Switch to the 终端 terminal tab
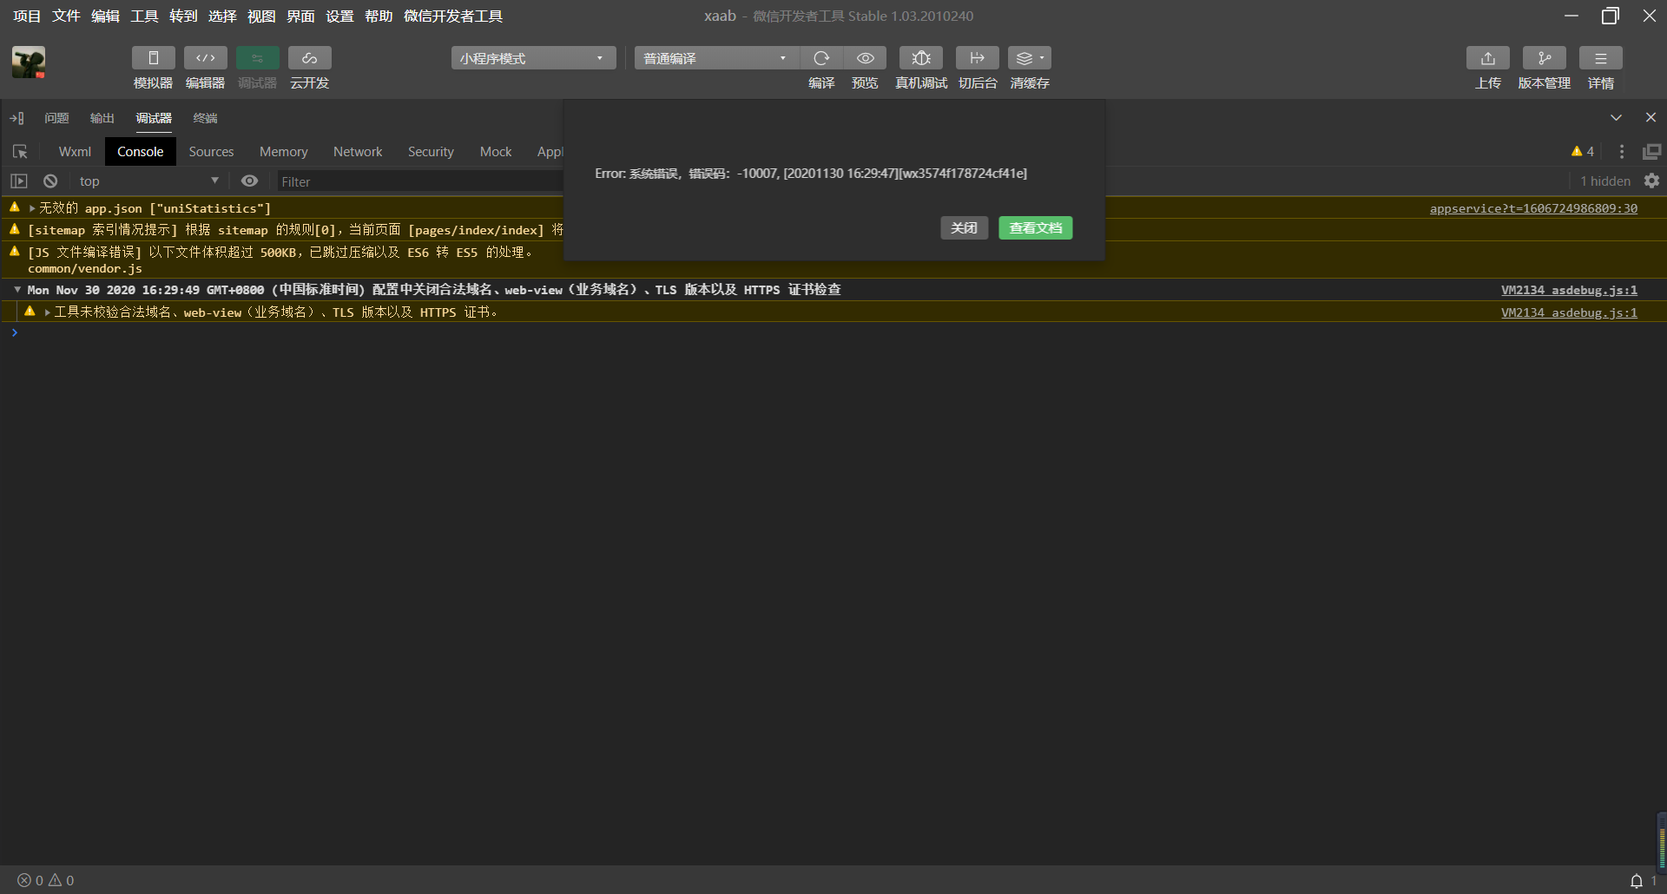 click(205, 118)
